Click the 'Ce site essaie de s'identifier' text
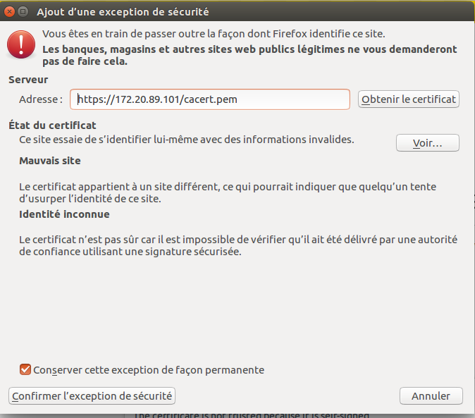 click(x=187, y=140)
